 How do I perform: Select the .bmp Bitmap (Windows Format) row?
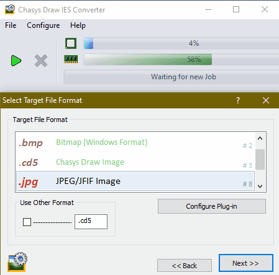(x=135, y=142)
